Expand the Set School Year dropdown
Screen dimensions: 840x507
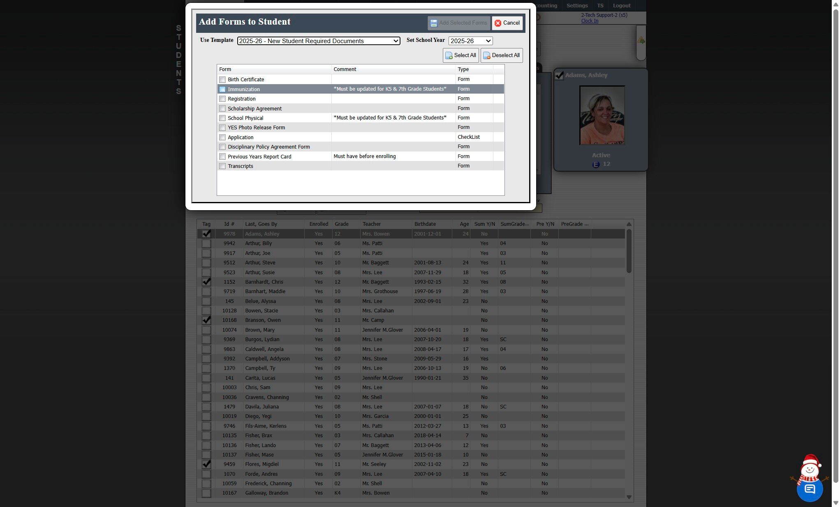pos(470,41)
